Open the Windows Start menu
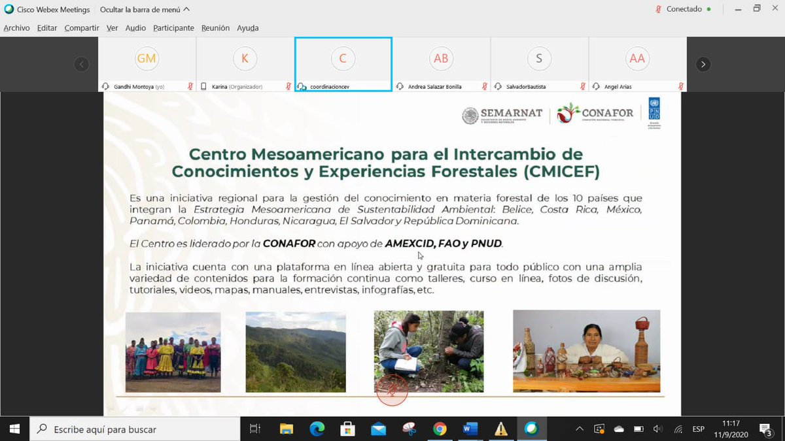785x441 pixels. (14, 429)
